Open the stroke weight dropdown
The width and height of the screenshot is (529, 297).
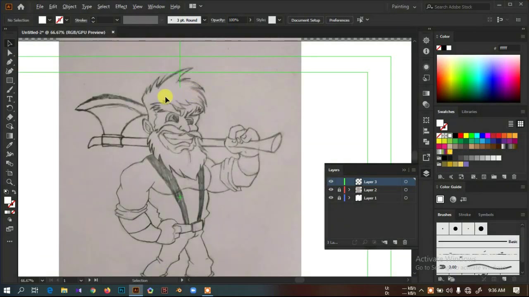pyautogui.click(x=117, y=20)
